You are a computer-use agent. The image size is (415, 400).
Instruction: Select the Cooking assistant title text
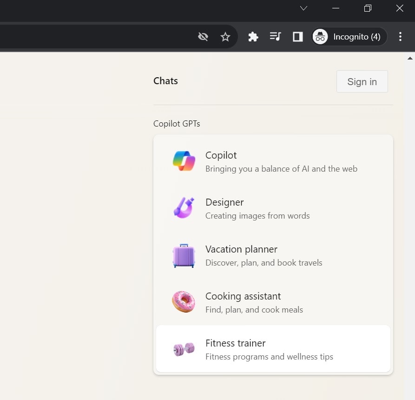243,296
